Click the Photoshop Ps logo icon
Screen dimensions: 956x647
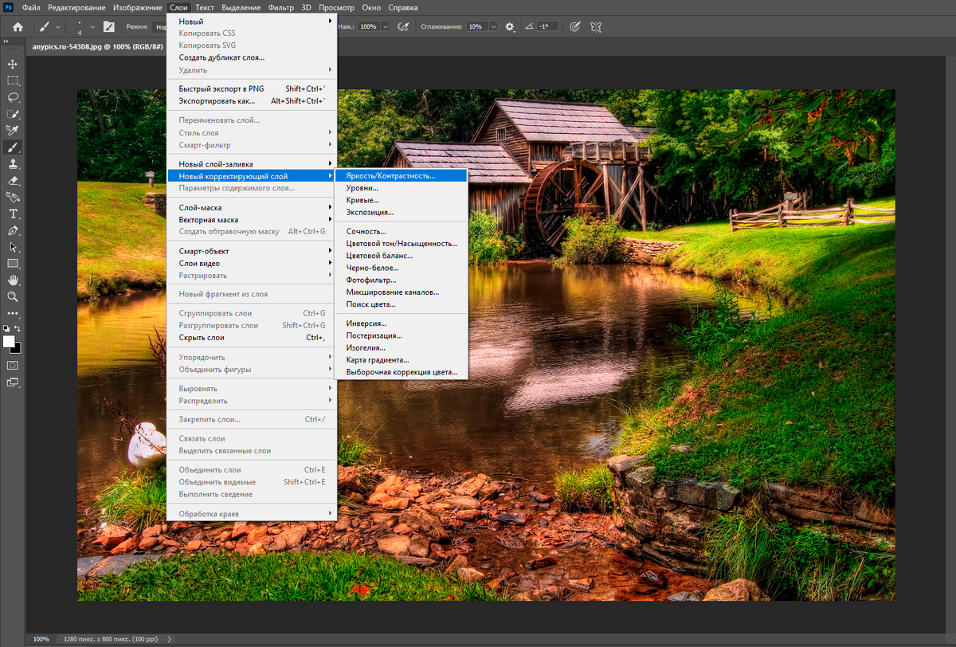coord(9,7)
